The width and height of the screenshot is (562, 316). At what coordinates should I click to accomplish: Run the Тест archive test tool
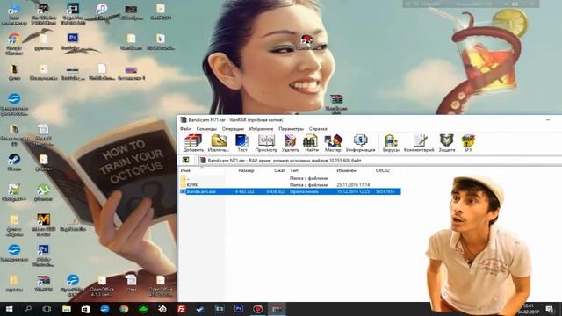tap(242, 143)
